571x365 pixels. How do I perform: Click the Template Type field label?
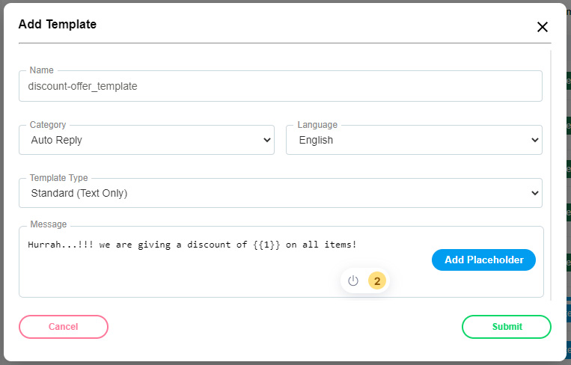coord(58,178)
